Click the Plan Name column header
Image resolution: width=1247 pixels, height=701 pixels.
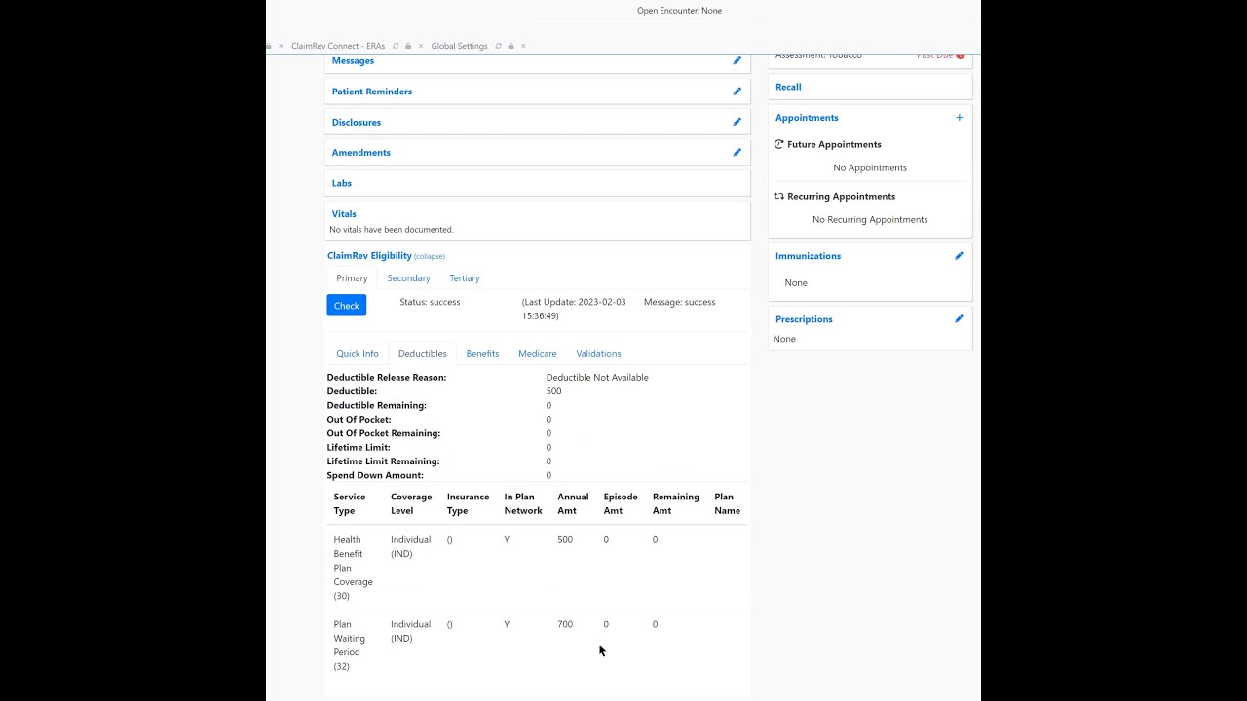[727, 503]
